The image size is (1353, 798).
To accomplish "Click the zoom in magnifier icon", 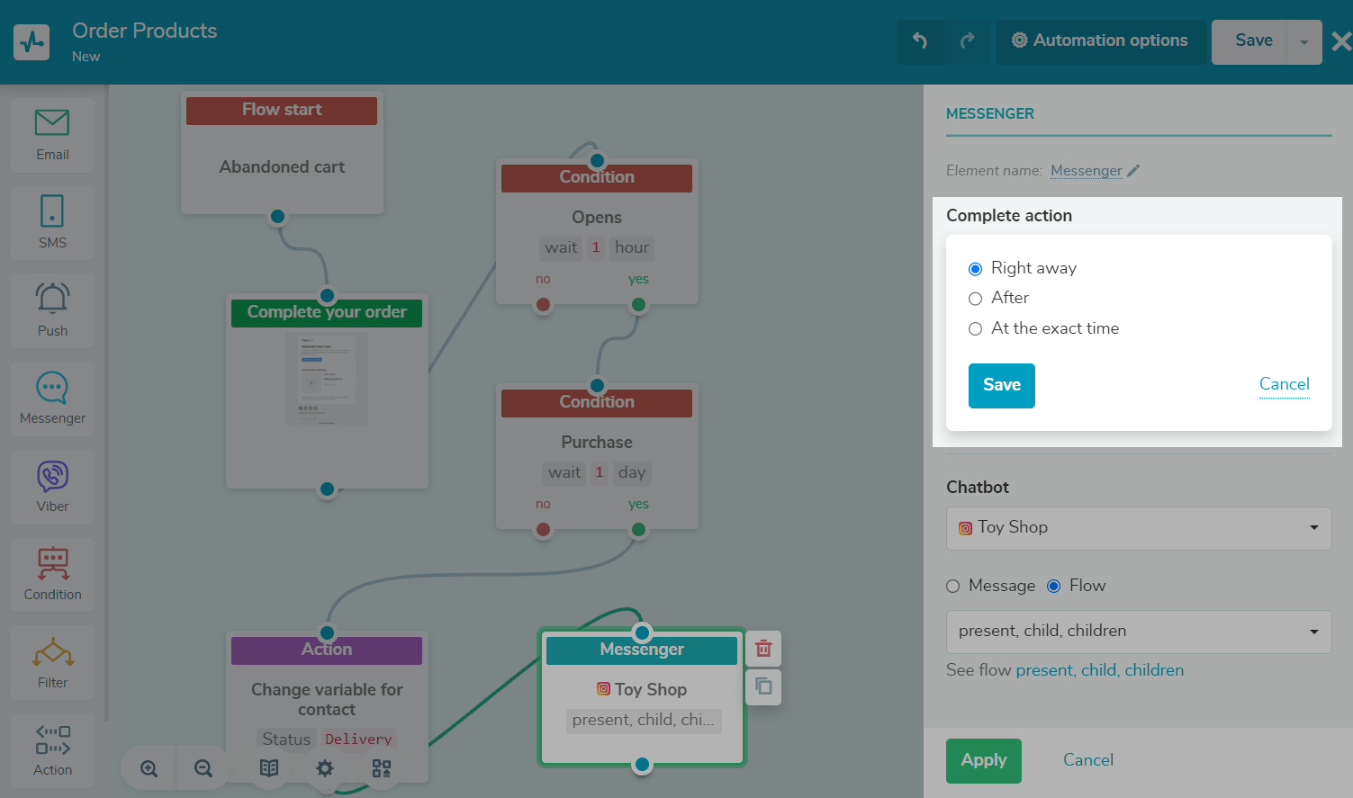I will tap(149, 768).
